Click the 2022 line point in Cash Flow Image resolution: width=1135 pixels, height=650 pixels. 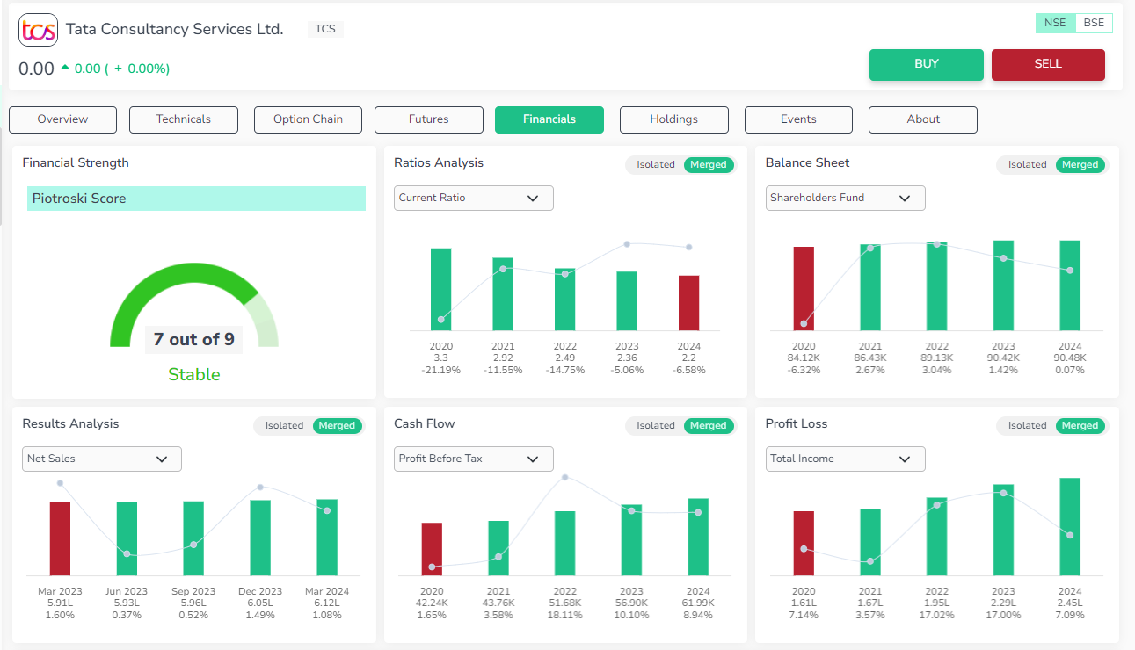[564, 478]
